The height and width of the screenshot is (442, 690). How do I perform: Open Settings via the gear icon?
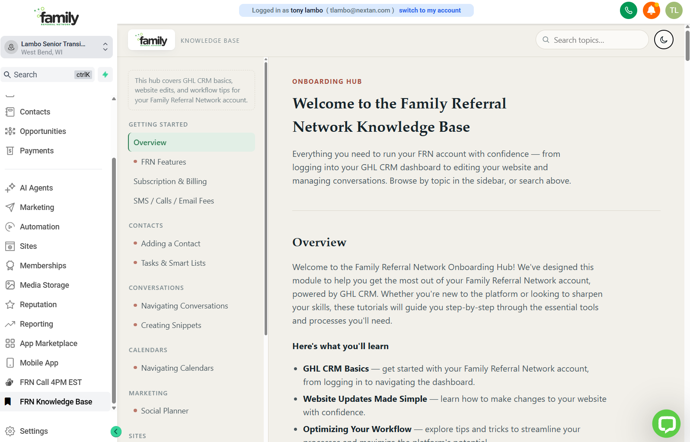pyautogui.click(x=10, y=431)
